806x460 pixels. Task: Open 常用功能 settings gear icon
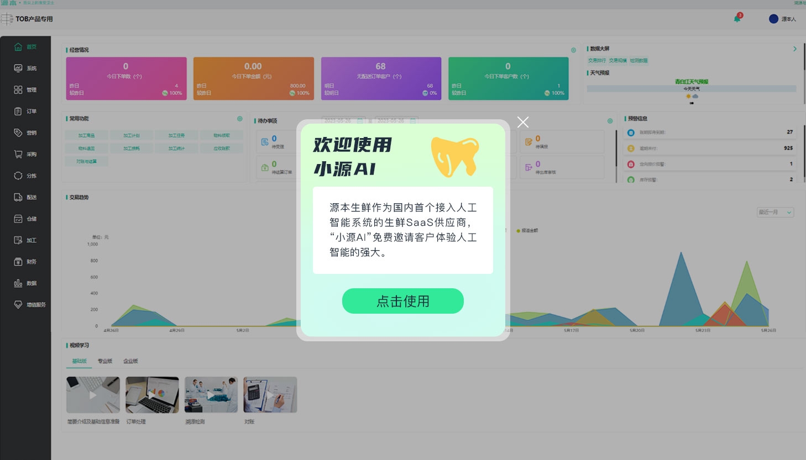[x=240, y=119]
